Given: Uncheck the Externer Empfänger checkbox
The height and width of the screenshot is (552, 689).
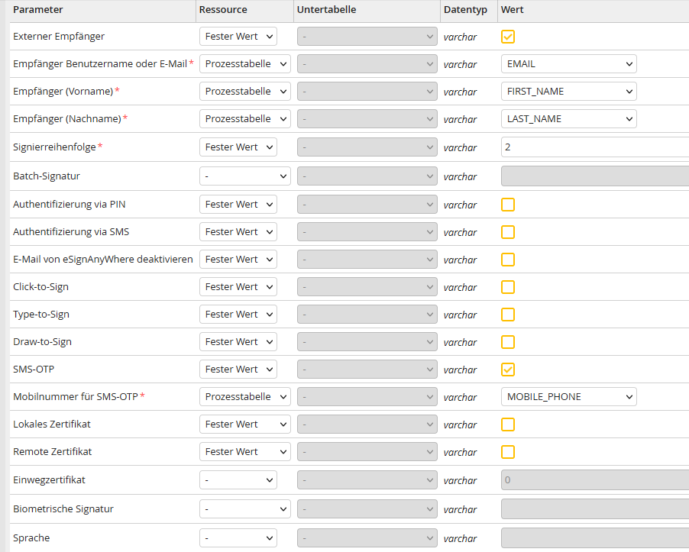Looking at the screenshot, I should coord(508,37).
